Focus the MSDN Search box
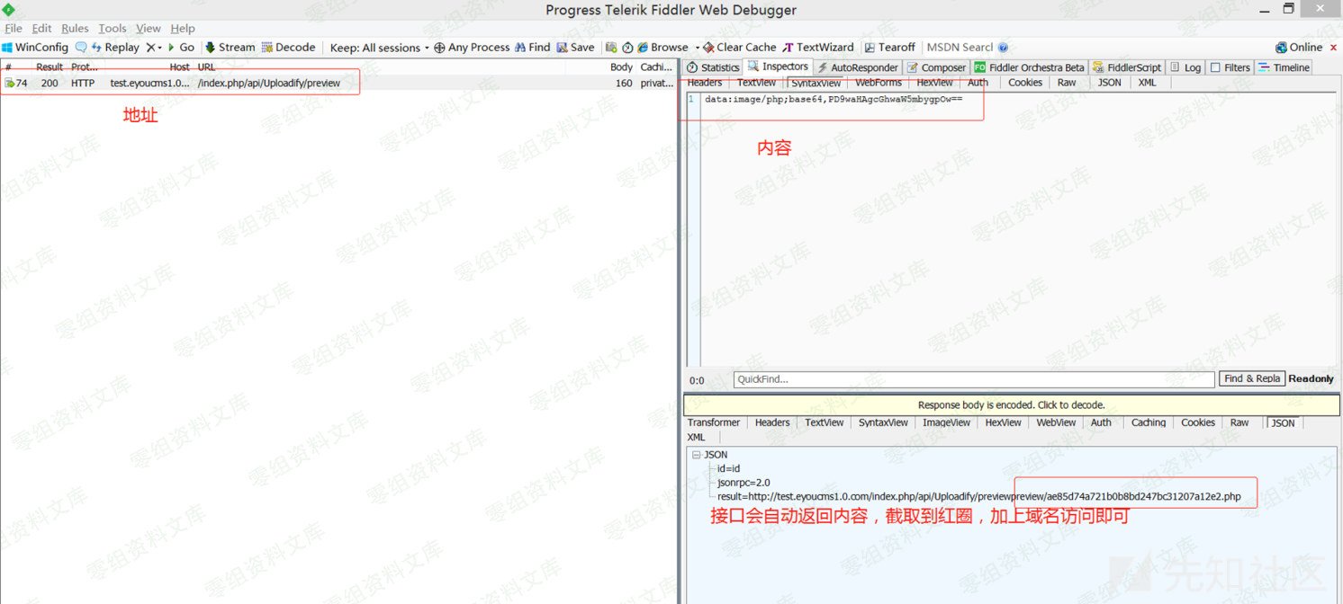 coord(960,48)
